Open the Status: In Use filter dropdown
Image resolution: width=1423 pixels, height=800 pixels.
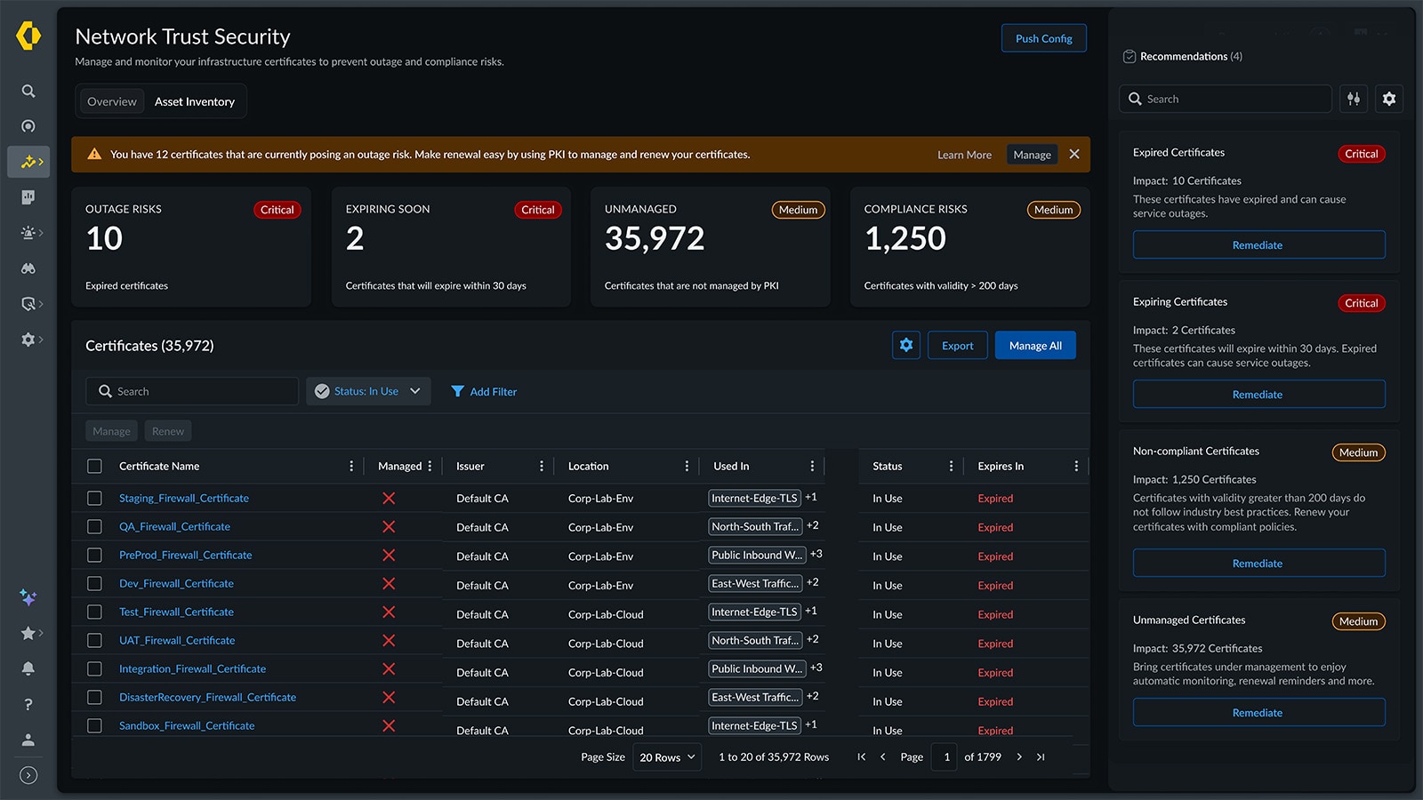click(x=368, y=391)
